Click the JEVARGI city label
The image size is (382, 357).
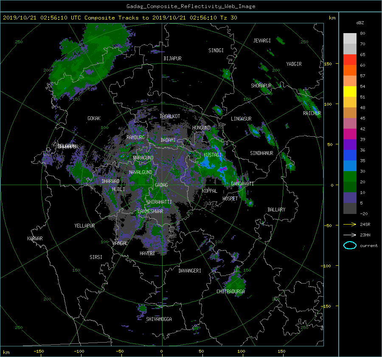pyautogui.click(x=262, y=41)
